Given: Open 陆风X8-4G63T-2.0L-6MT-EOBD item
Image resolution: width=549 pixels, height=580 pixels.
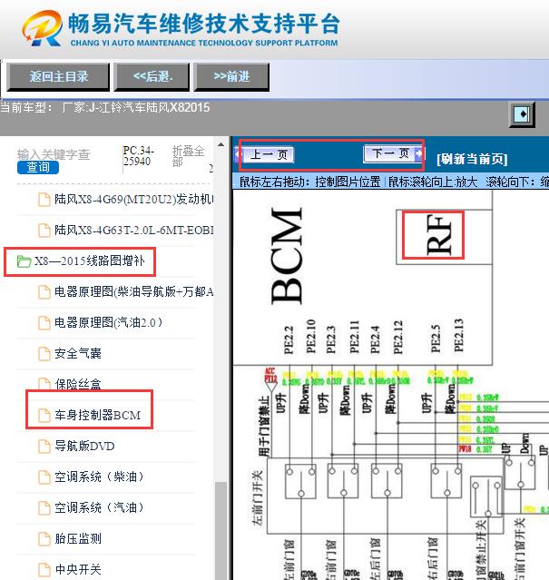Looking at the screenshot, I should click(134, 230).
